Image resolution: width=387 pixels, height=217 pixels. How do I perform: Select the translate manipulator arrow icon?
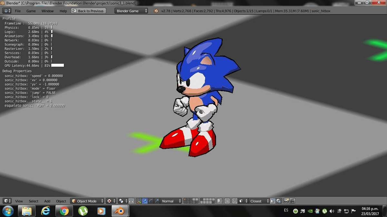pos(145,201)
